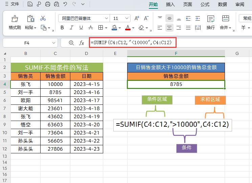Decrease font size with A- icon
The image size is (252, 183).
tap(146, 18)
